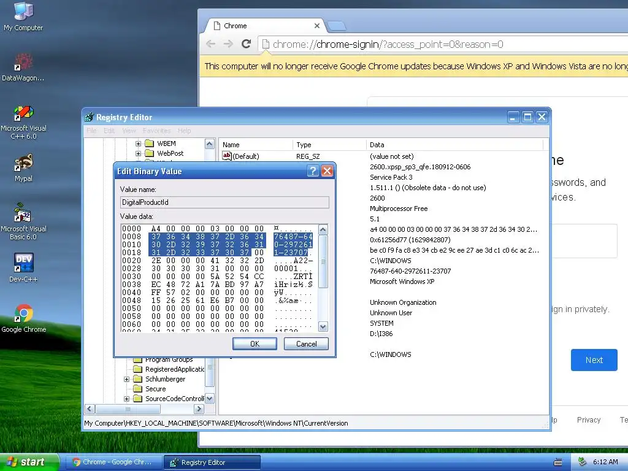This screenshot has height=471, width=628.
Task: Click the Chrome forward arrow
Action: click(228, 44)
